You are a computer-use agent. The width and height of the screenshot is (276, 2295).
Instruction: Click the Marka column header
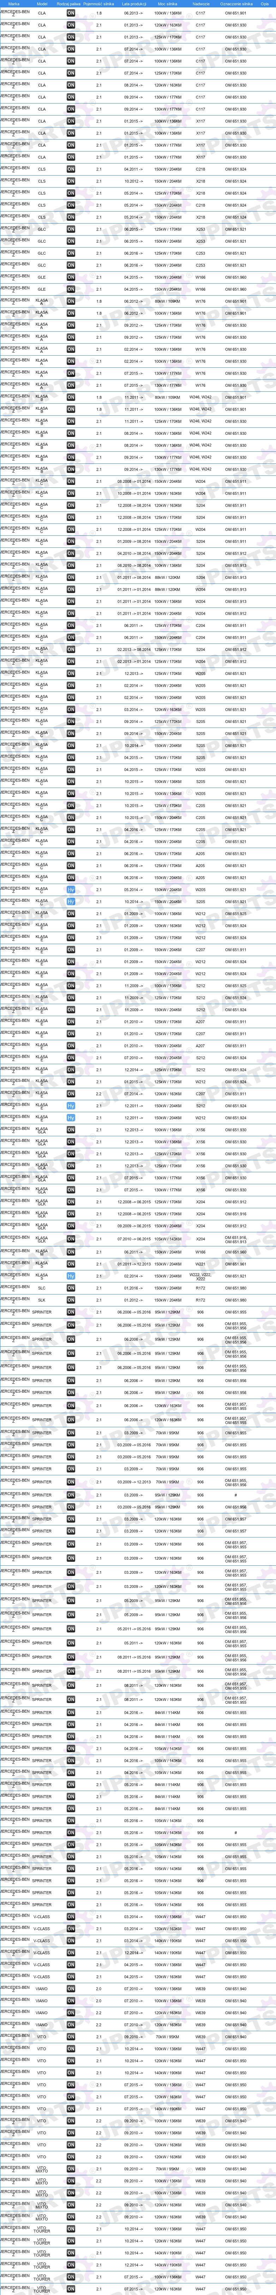14,4
